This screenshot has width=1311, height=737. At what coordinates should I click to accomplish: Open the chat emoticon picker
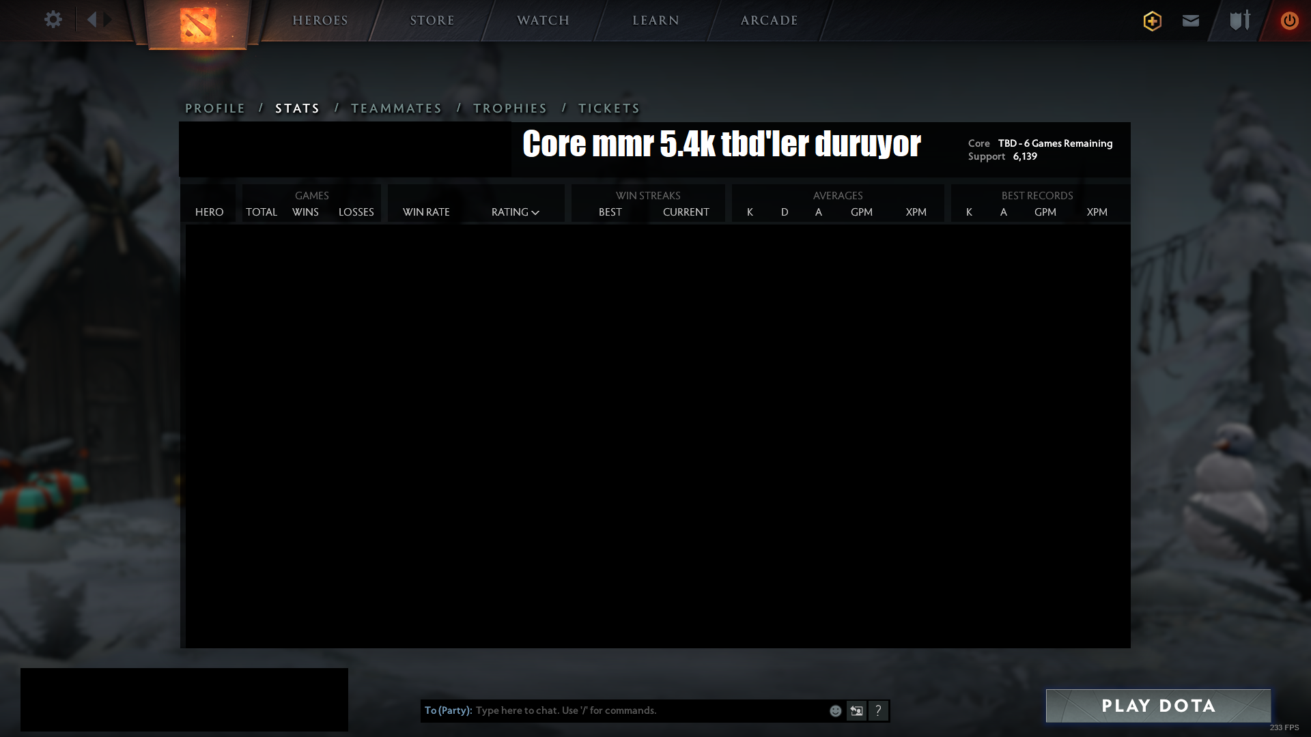click(836, 711)
